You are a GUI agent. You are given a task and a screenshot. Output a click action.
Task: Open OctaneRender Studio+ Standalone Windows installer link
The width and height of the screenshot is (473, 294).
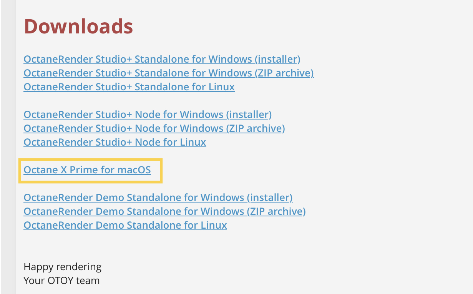(x=161, y=60)
